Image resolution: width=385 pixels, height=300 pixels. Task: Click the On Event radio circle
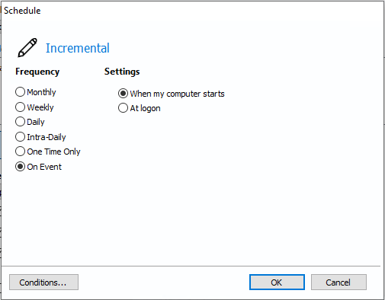(20, 167)
